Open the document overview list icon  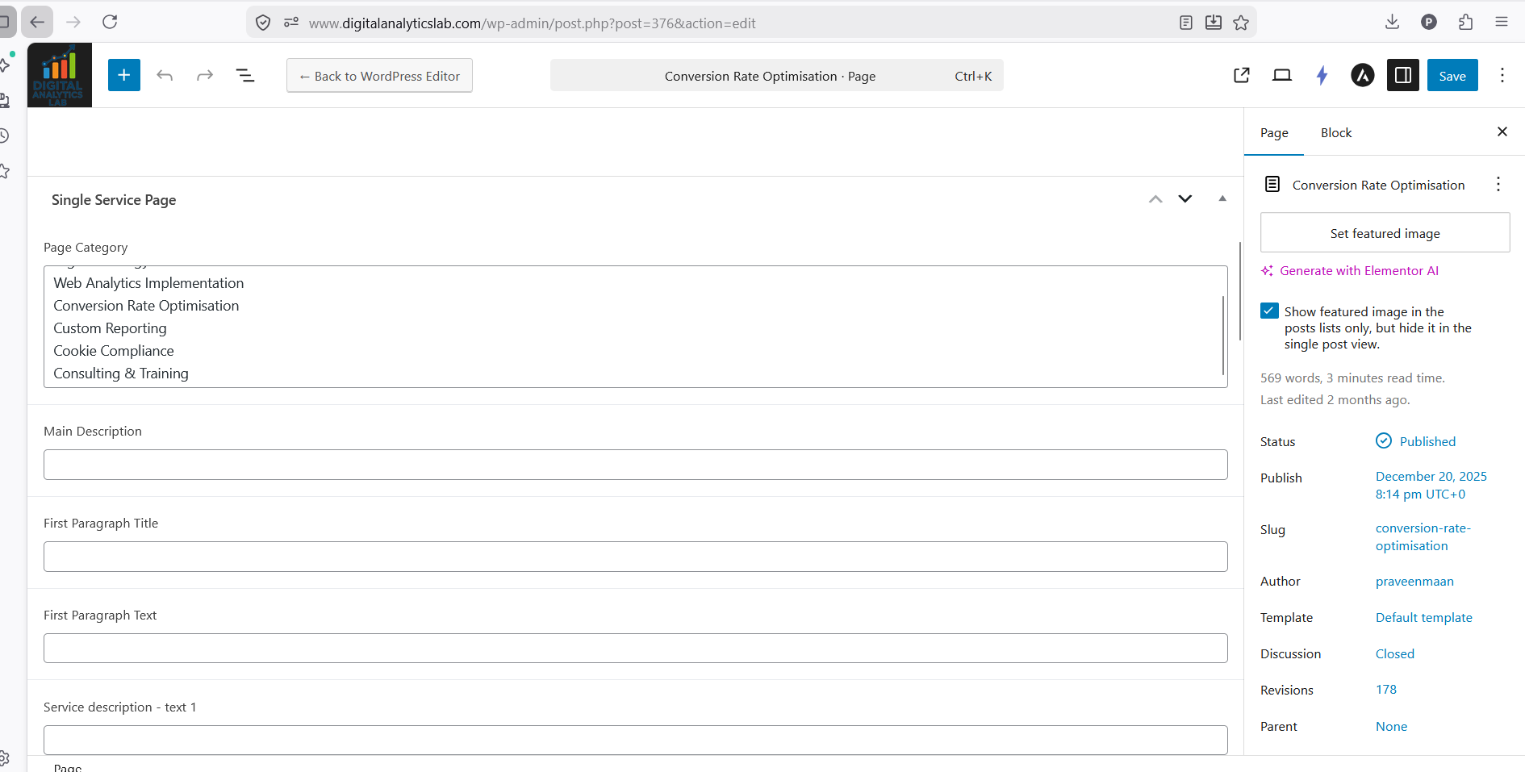245,75
